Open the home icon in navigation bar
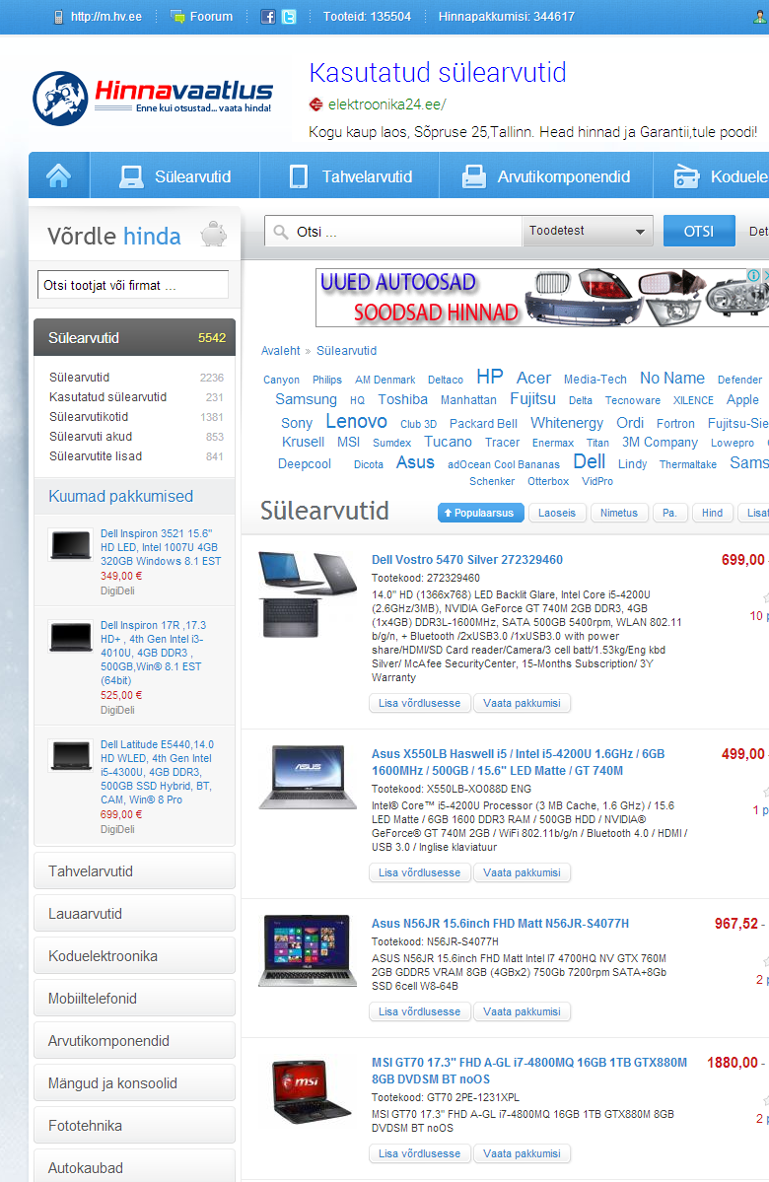The image size is (769, 1182). tap(59, 175)
